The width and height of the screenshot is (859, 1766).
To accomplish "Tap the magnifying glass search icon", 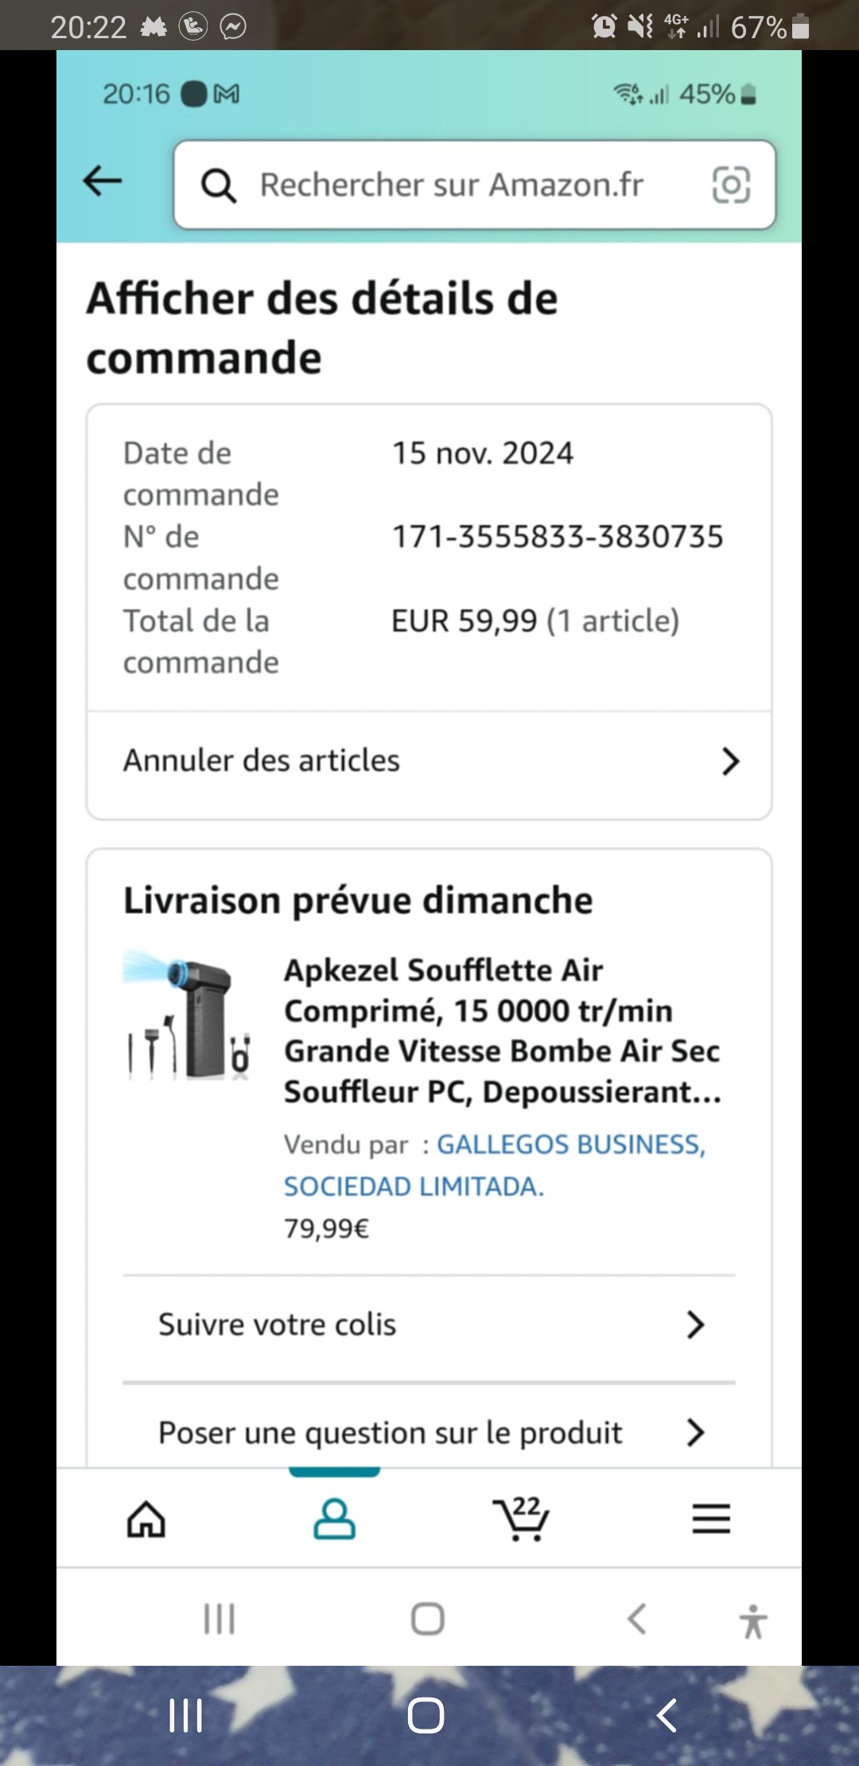I will [218, 185].
